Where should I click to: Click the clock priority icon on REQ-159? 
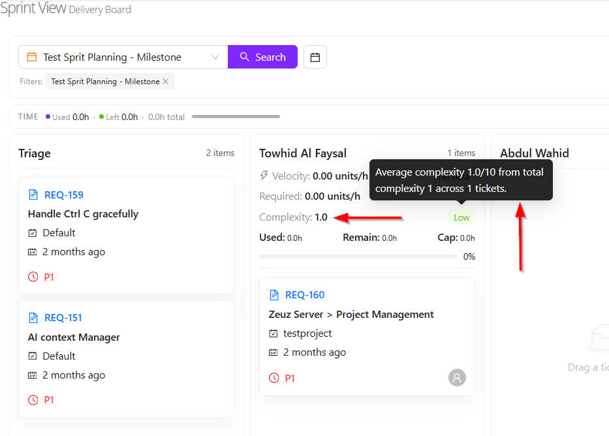pos(33,277)
